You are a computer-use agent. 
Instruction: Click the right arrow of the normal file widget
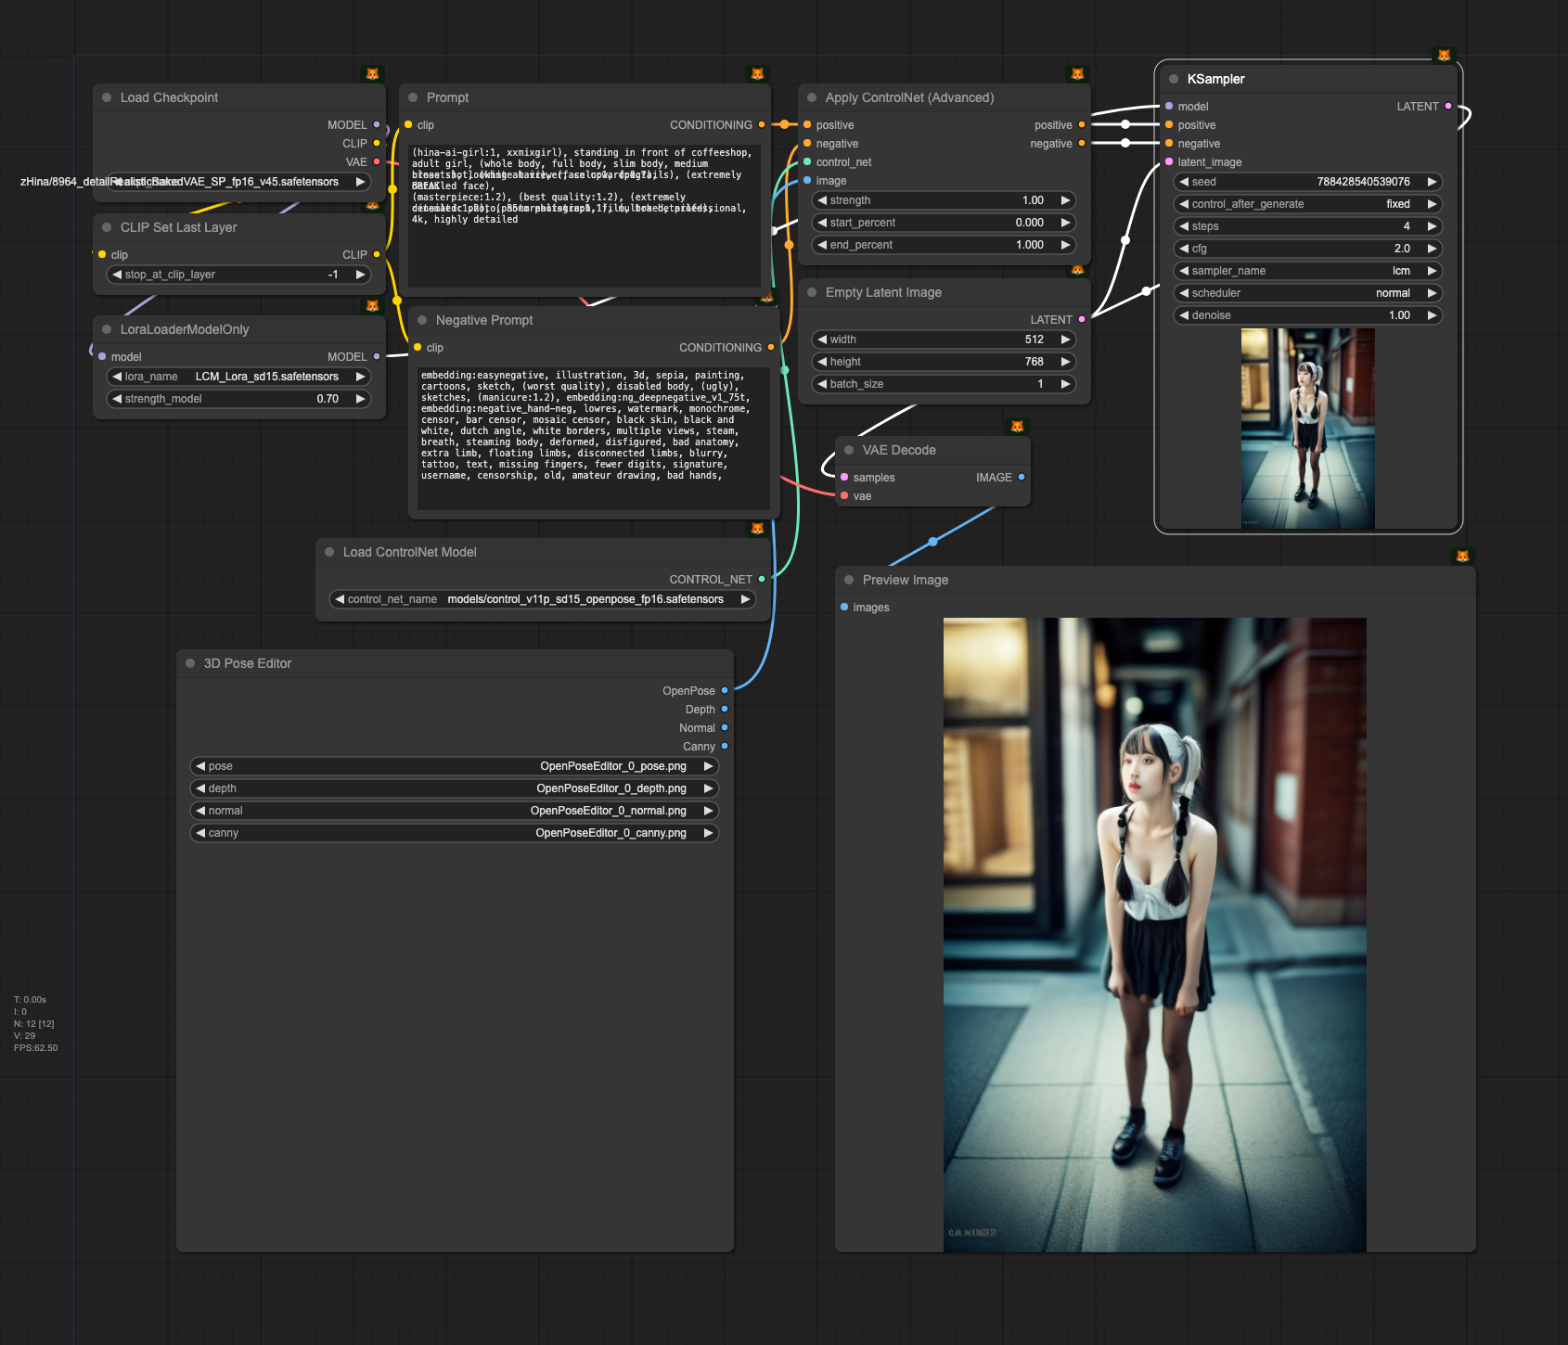[x=708, y=811]
